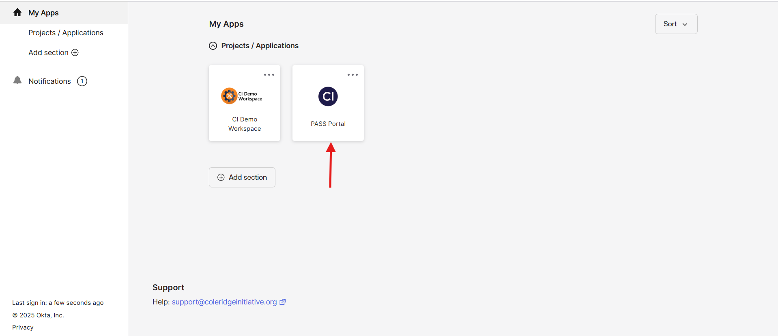Collapse the Projects / Applications section chevron

tap(213, 46)
